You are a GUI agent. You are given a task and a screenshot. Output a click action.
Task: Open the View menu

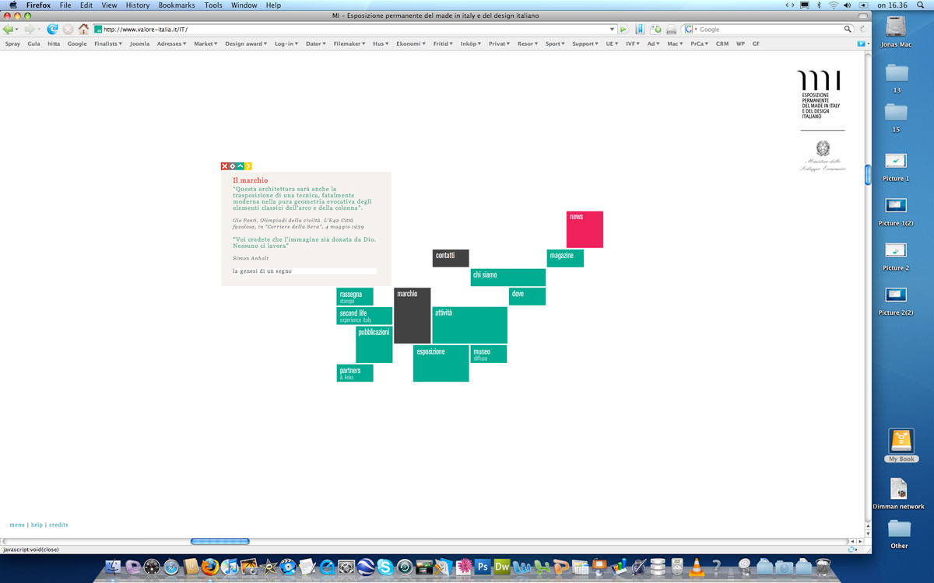point(109,5)
